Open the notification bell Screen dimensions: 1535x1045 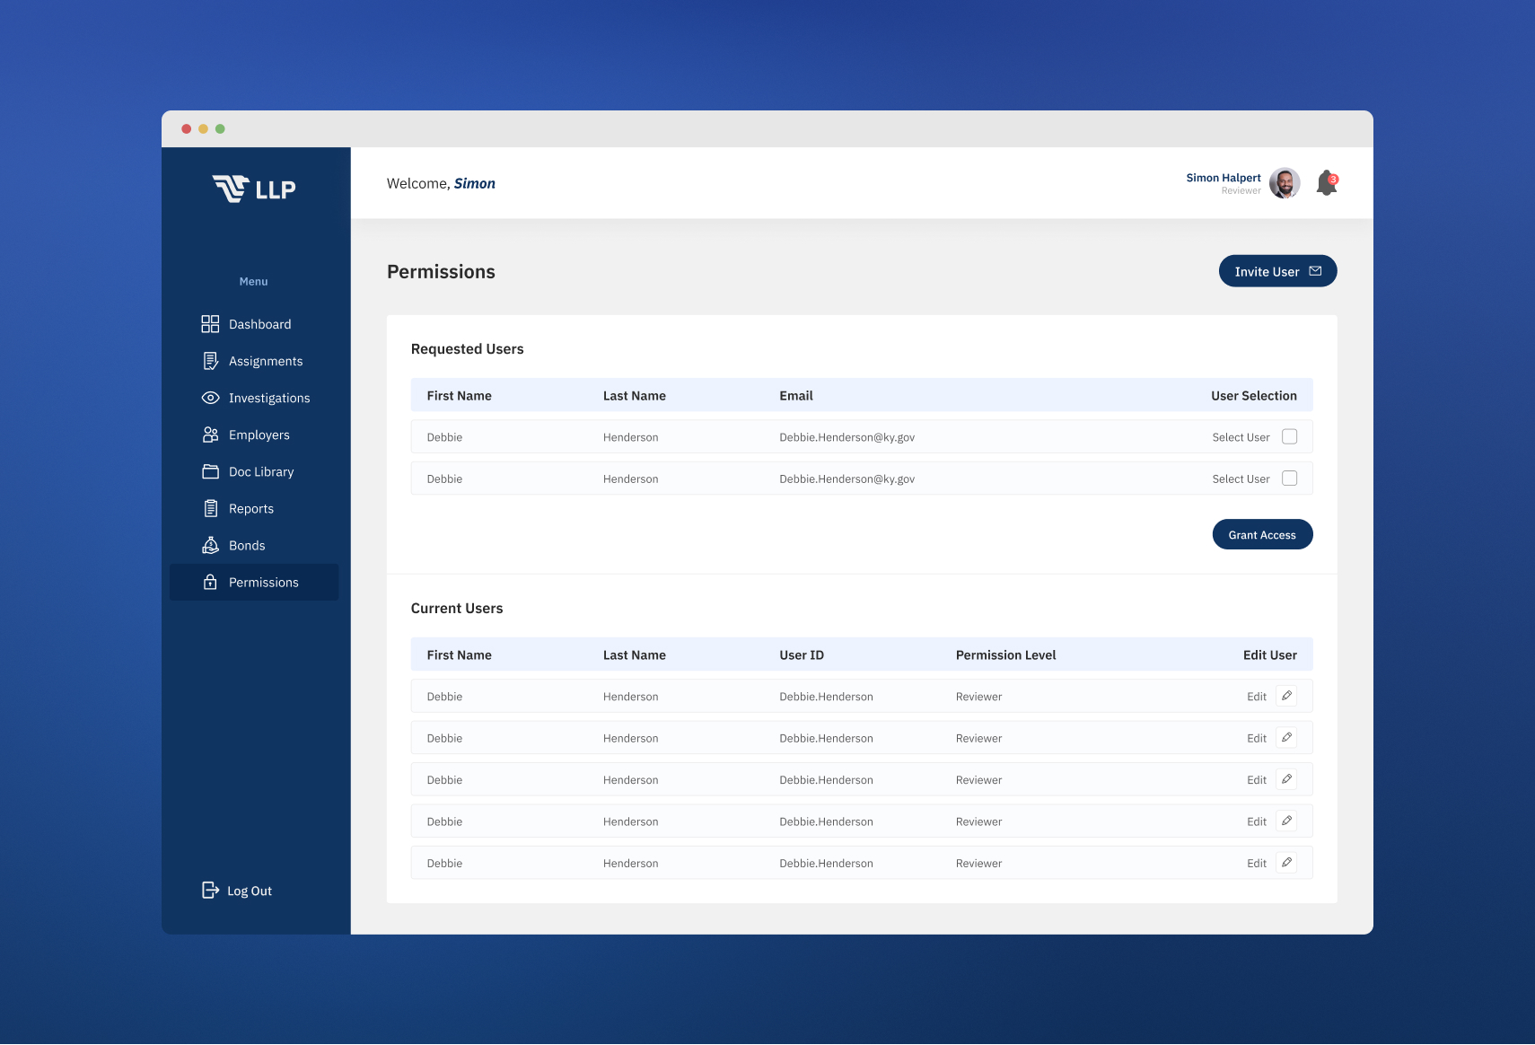1326,183
